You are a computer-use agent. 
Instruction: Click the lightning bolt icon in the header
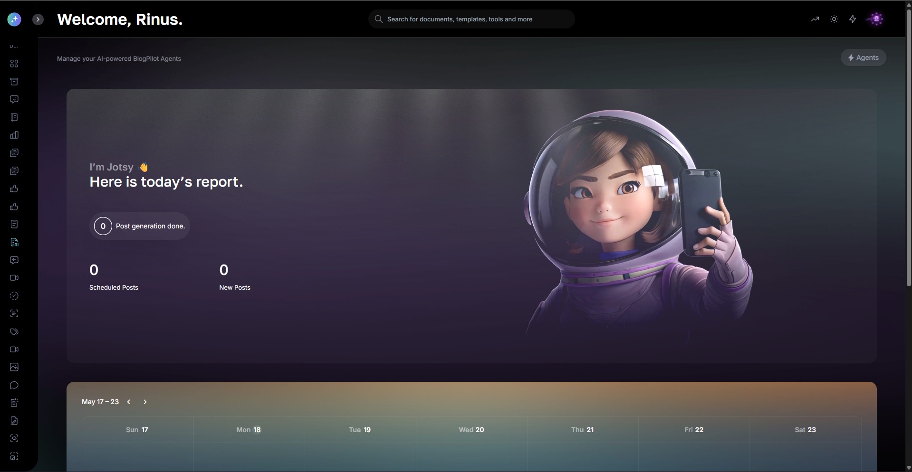coord(853,19)
